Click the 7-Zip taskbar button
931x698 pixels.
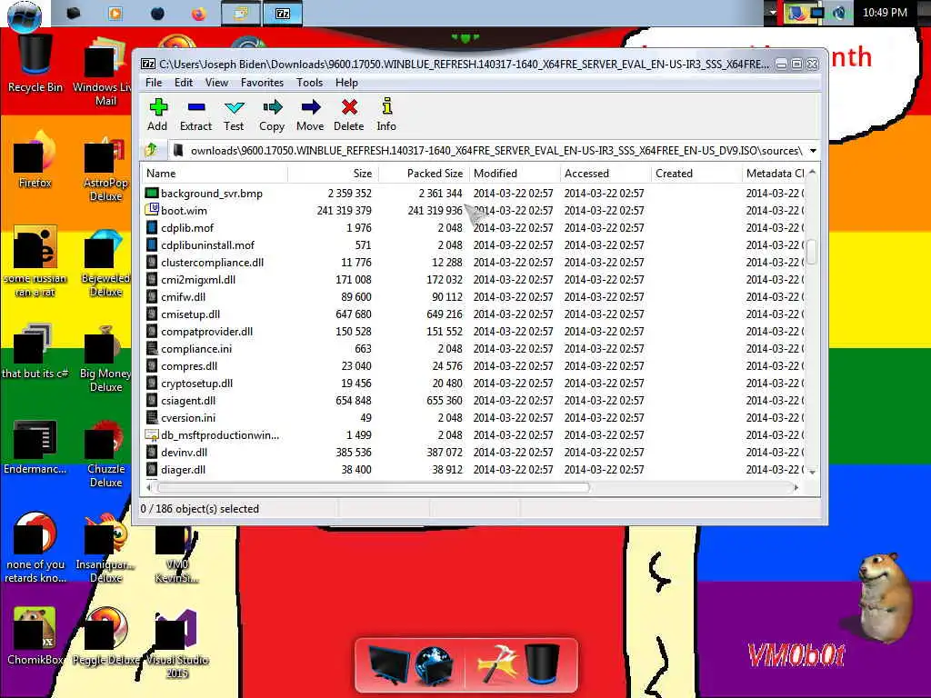pyautogui.click(x=283, y=13)
